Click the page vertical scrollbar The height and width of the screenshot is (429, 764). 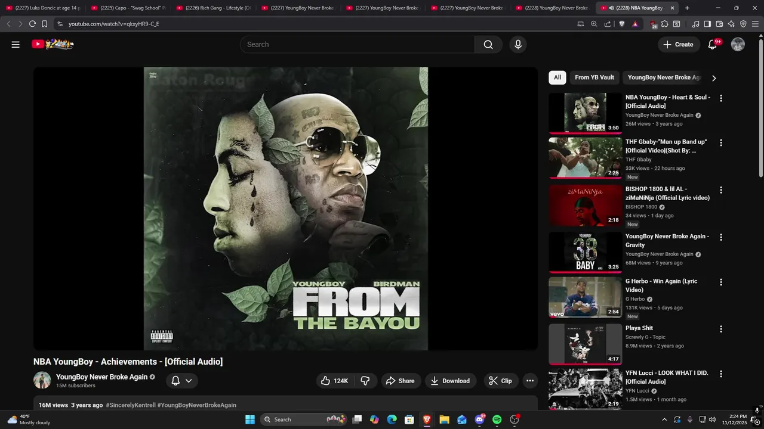[x=761, y=107]
